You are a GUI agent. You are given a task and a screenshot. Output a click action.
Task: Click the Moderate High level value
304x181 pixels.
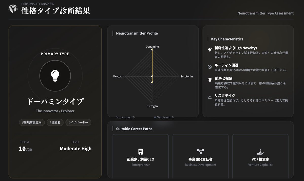pyautogui.click(x=75, y=149)
